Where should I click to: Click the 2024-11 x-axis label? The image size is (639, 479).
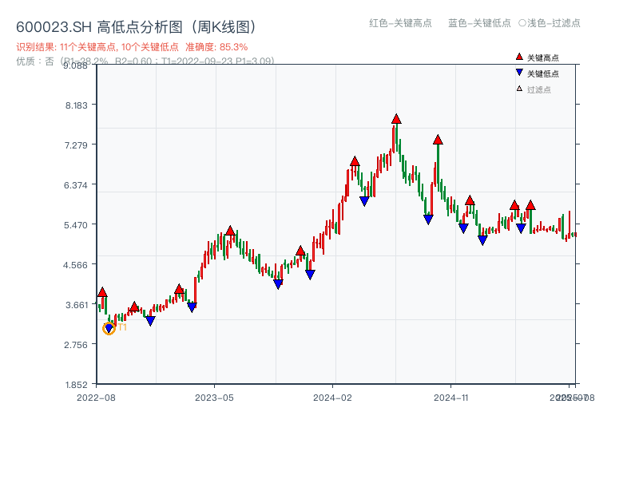point(451,398)
